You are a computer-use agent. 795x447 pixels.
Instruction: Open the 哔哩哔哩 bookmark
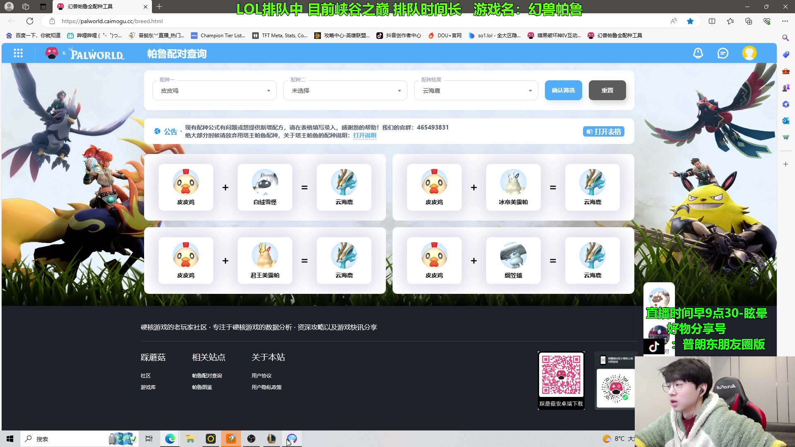point(95,36)
